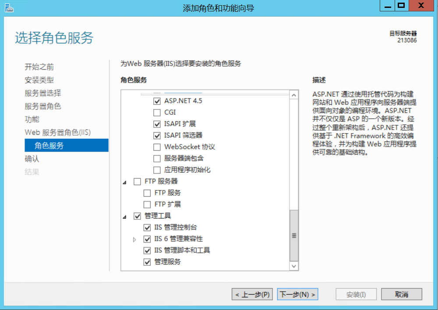
Task: Enable the CGI checkbox
Action: [157, 113]
